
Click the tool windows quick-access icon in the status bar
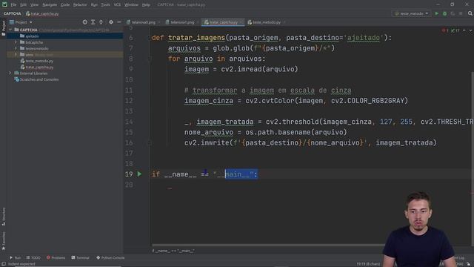[x=4, y=264]
